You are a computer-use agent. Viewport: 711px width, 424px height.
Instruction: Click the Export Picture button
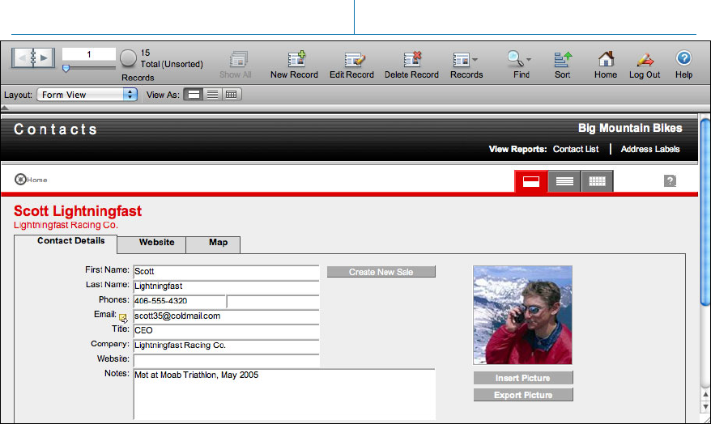[x=523, y=395]
